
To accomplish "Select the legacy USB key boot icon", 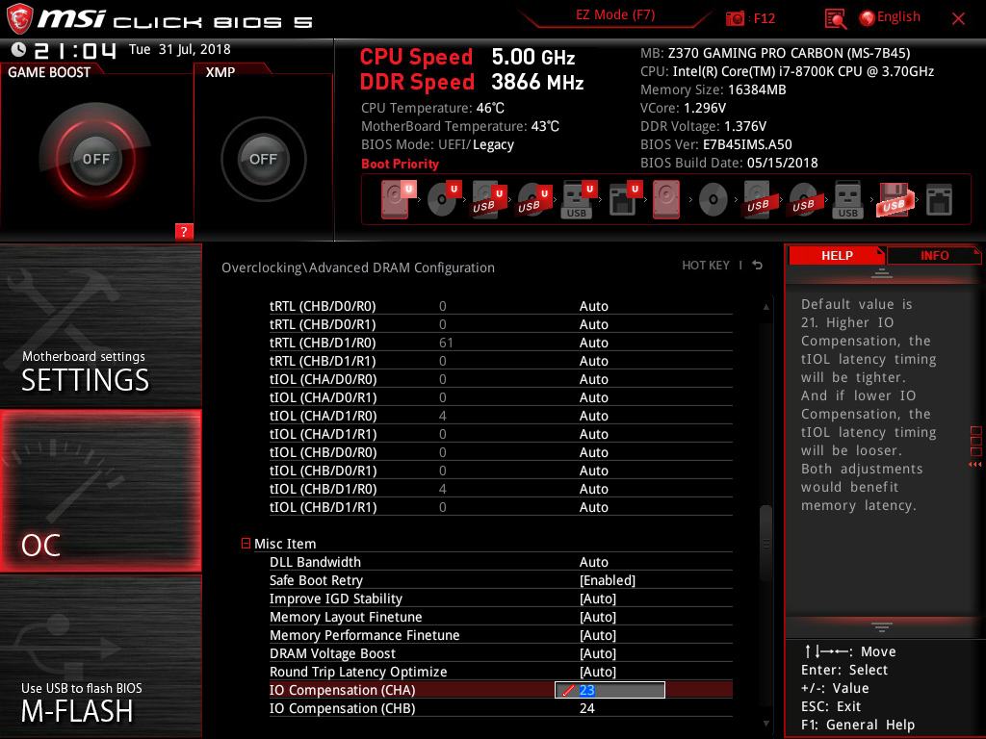I will click(x=848, y=200).
